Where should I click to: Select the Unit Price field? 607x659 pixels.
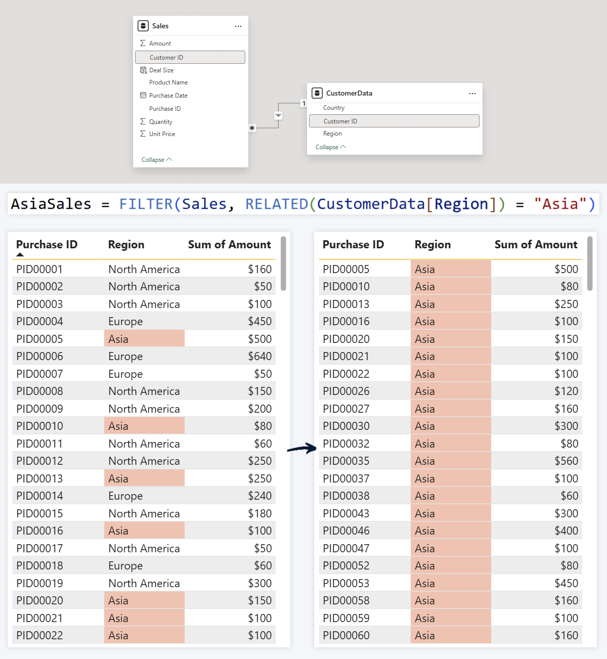coord(162,134)
